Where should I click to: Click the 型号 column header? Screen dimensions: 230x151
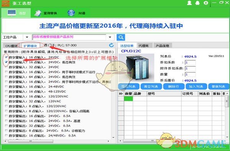(x=164, y=94)
